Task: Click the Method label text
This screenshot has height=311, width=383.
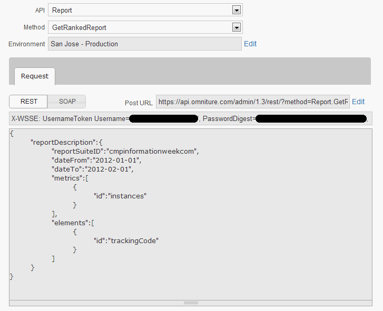Action: pos(34,27)
